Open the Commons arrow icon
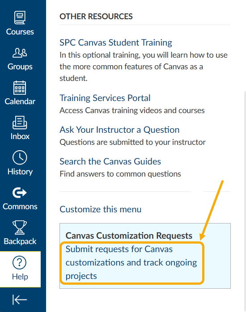This screenshot has height=312, width=246. coord(20,193)
